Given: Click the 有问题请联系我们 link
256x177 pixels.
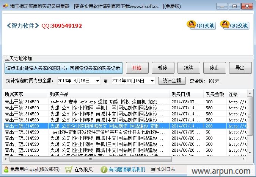Looking at the screenshot, I should coord(127,169).
